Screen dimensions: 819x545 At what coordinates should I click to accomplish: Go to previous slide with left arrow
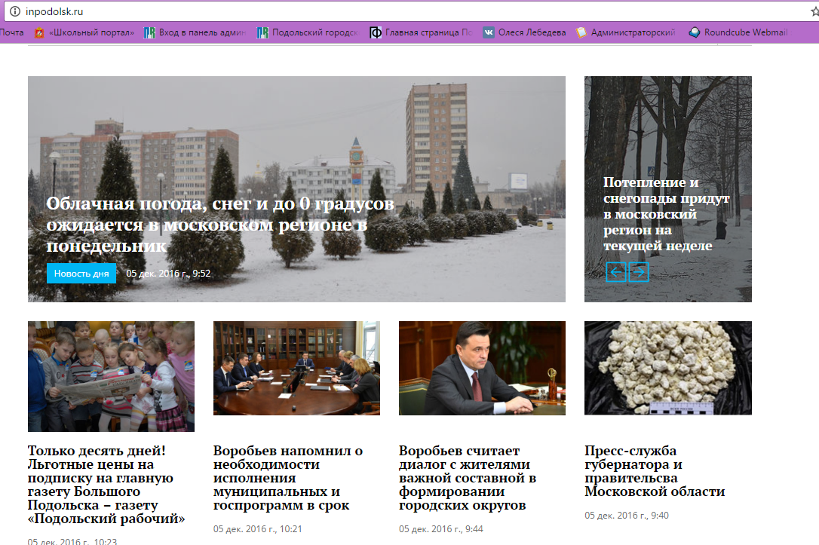(616, 272)
